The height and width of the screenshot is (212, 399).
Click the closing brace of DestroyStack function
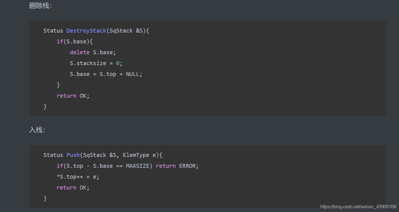click(x=45, y=107)
